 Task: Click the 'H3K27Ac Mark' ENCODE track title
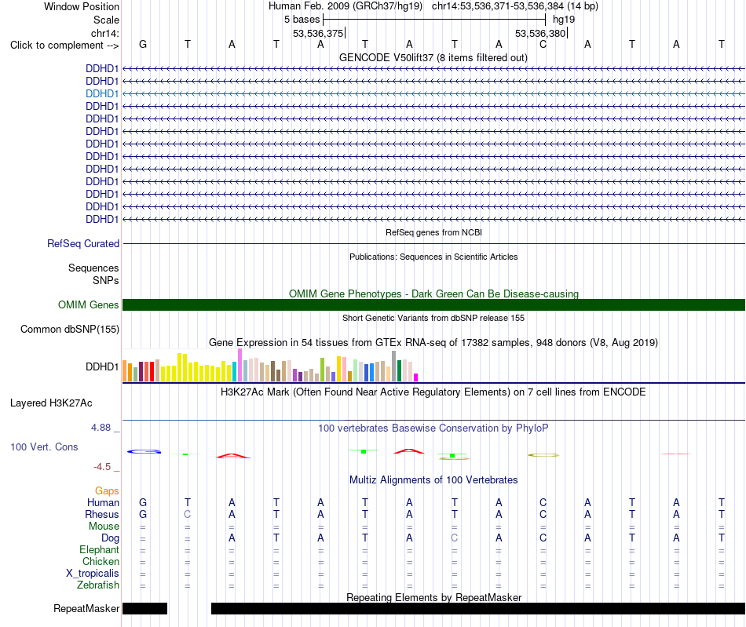433,392
